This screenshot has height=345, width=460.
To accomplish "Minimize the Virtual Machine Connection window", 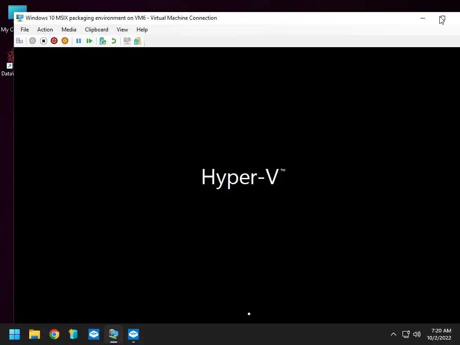I will 423,18.
